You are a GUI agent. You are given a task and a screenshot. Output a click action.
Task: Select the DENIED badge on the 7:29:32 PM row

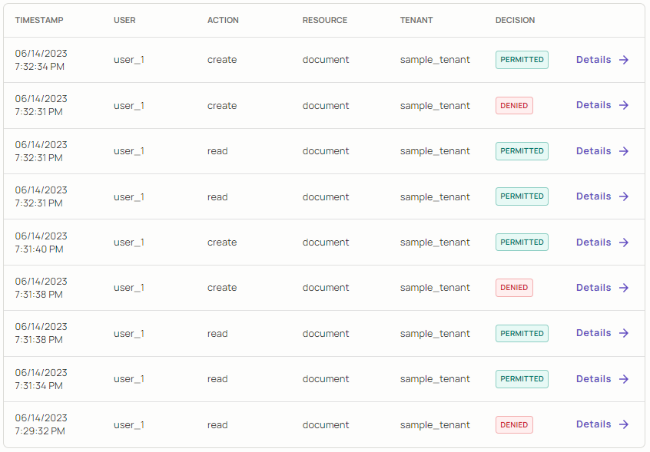coord(513,424)
